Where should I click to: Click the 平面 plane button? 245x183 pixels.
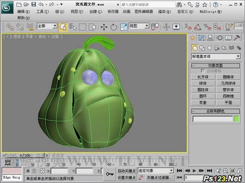click(x=228, y=103)
